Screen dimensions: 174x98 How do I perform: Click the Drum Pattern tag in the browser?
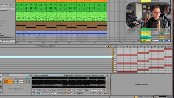tap(5, 6)
